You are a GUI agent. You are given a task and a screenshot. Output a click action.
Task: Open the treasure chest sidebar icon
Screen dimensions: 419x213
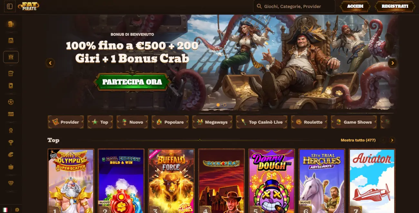11,40
